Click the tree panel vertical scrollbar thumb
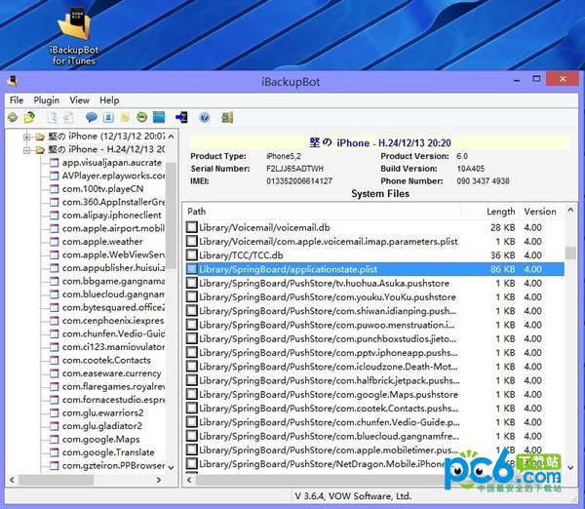The width and height of the screenshot is (585, 509). 172,215
